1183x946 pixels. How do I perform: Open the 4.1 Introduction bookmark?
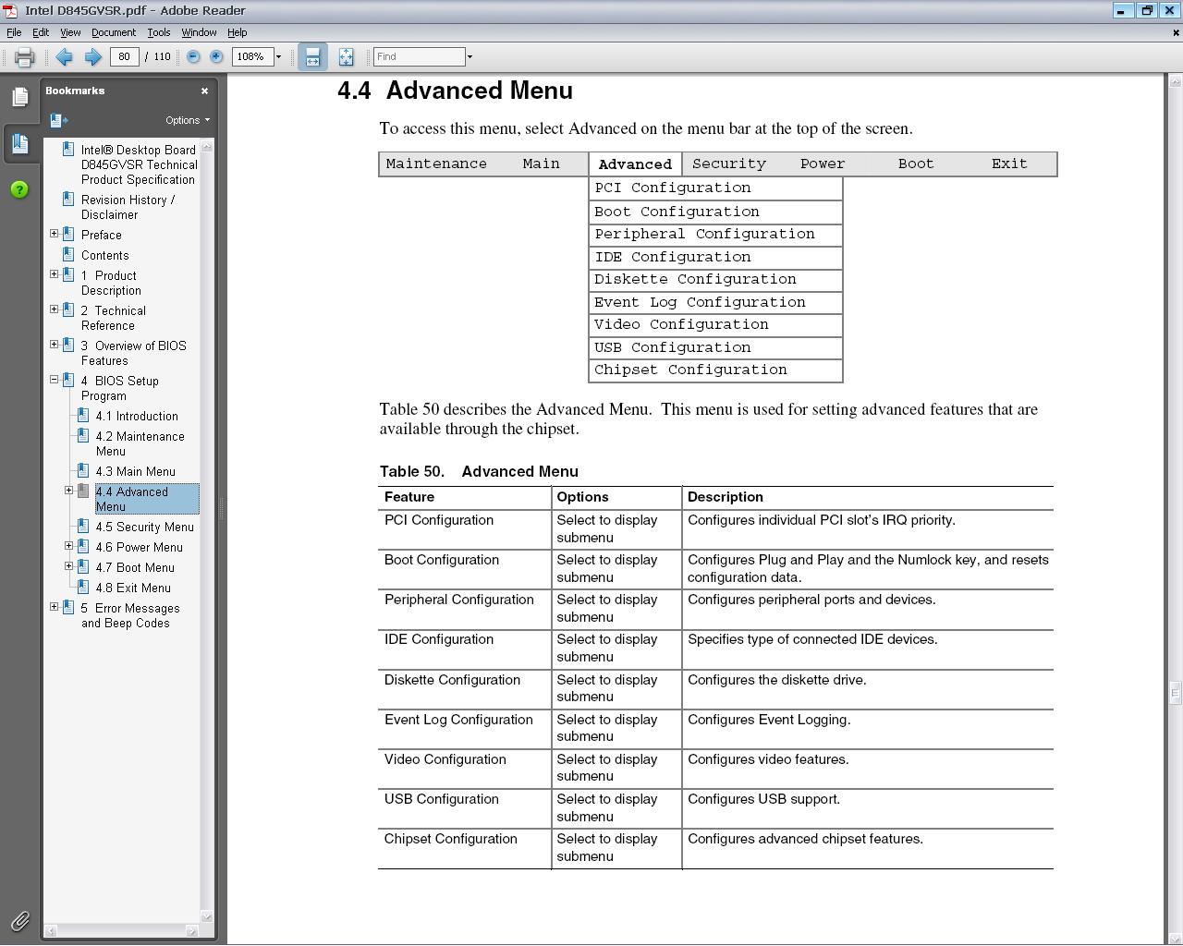tap(137, 416)
